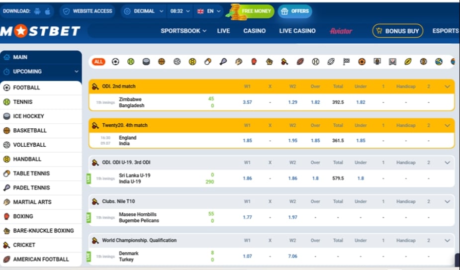Screen dimensions: 460x270
Task: Choose the basketball icon in filter row
Action: pos(162,62)
